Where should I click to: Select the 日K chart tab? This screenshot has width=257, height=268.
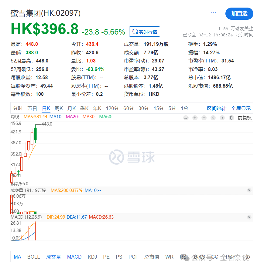[46, 108]
